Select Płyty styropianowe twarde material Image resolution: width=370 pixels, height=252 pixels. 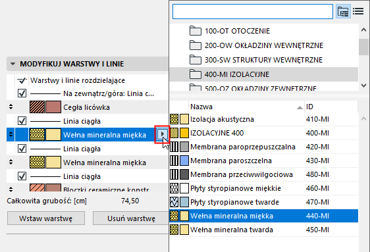[264, 202]
